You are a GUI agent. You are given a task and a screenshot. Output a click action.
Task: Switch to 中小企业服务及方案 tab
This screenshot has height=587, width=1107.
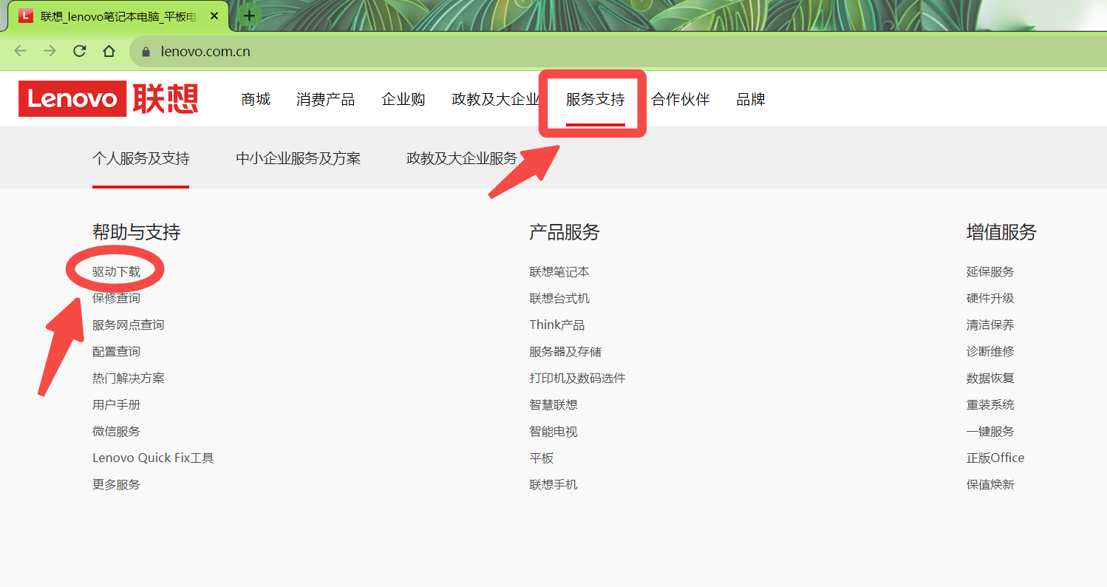pos(298,158)
